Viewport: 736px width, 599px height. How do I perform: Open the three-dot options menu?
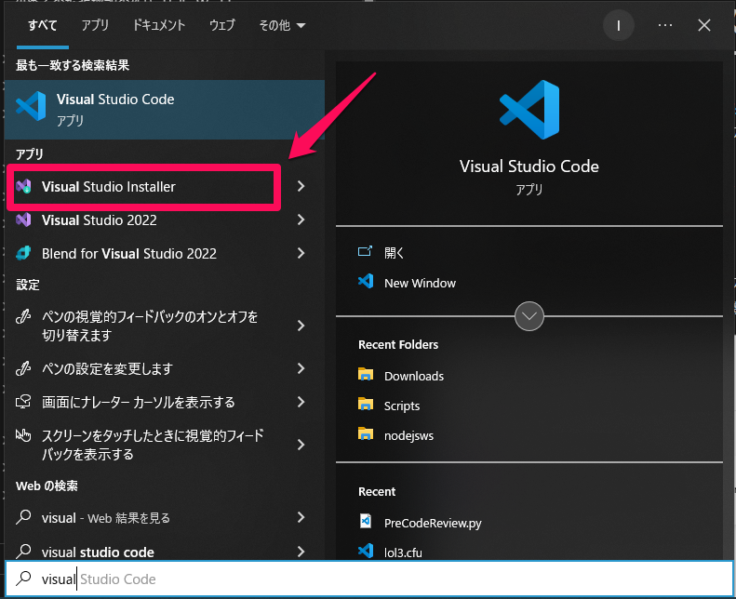click(665, 25)
